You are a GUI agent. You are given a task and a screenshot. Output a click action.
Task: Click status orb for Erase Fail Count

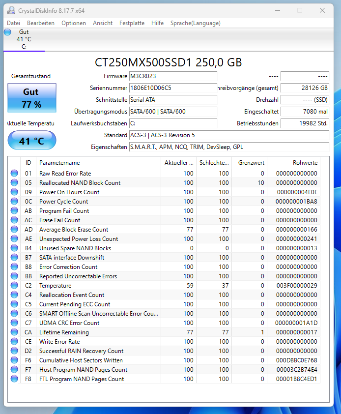click(14, 220)
